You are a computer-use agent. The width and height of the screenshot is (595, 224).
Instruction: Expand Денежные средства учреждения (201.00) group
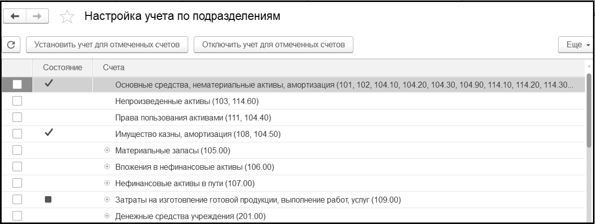tap(107, 216)
